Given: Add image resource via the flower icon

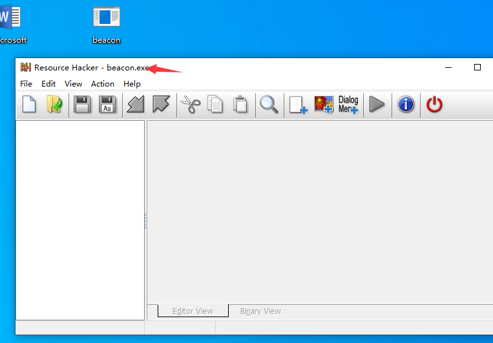Looking at the screenshot, I should pyautogui.click(x=324, y=105).
